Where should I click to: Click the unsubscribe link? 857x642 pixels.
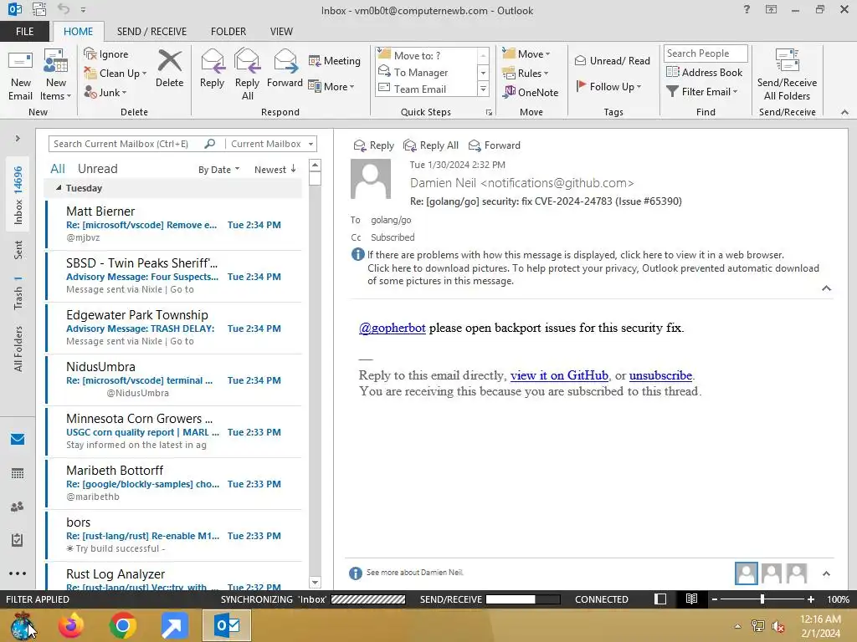(x=660, y=375)
